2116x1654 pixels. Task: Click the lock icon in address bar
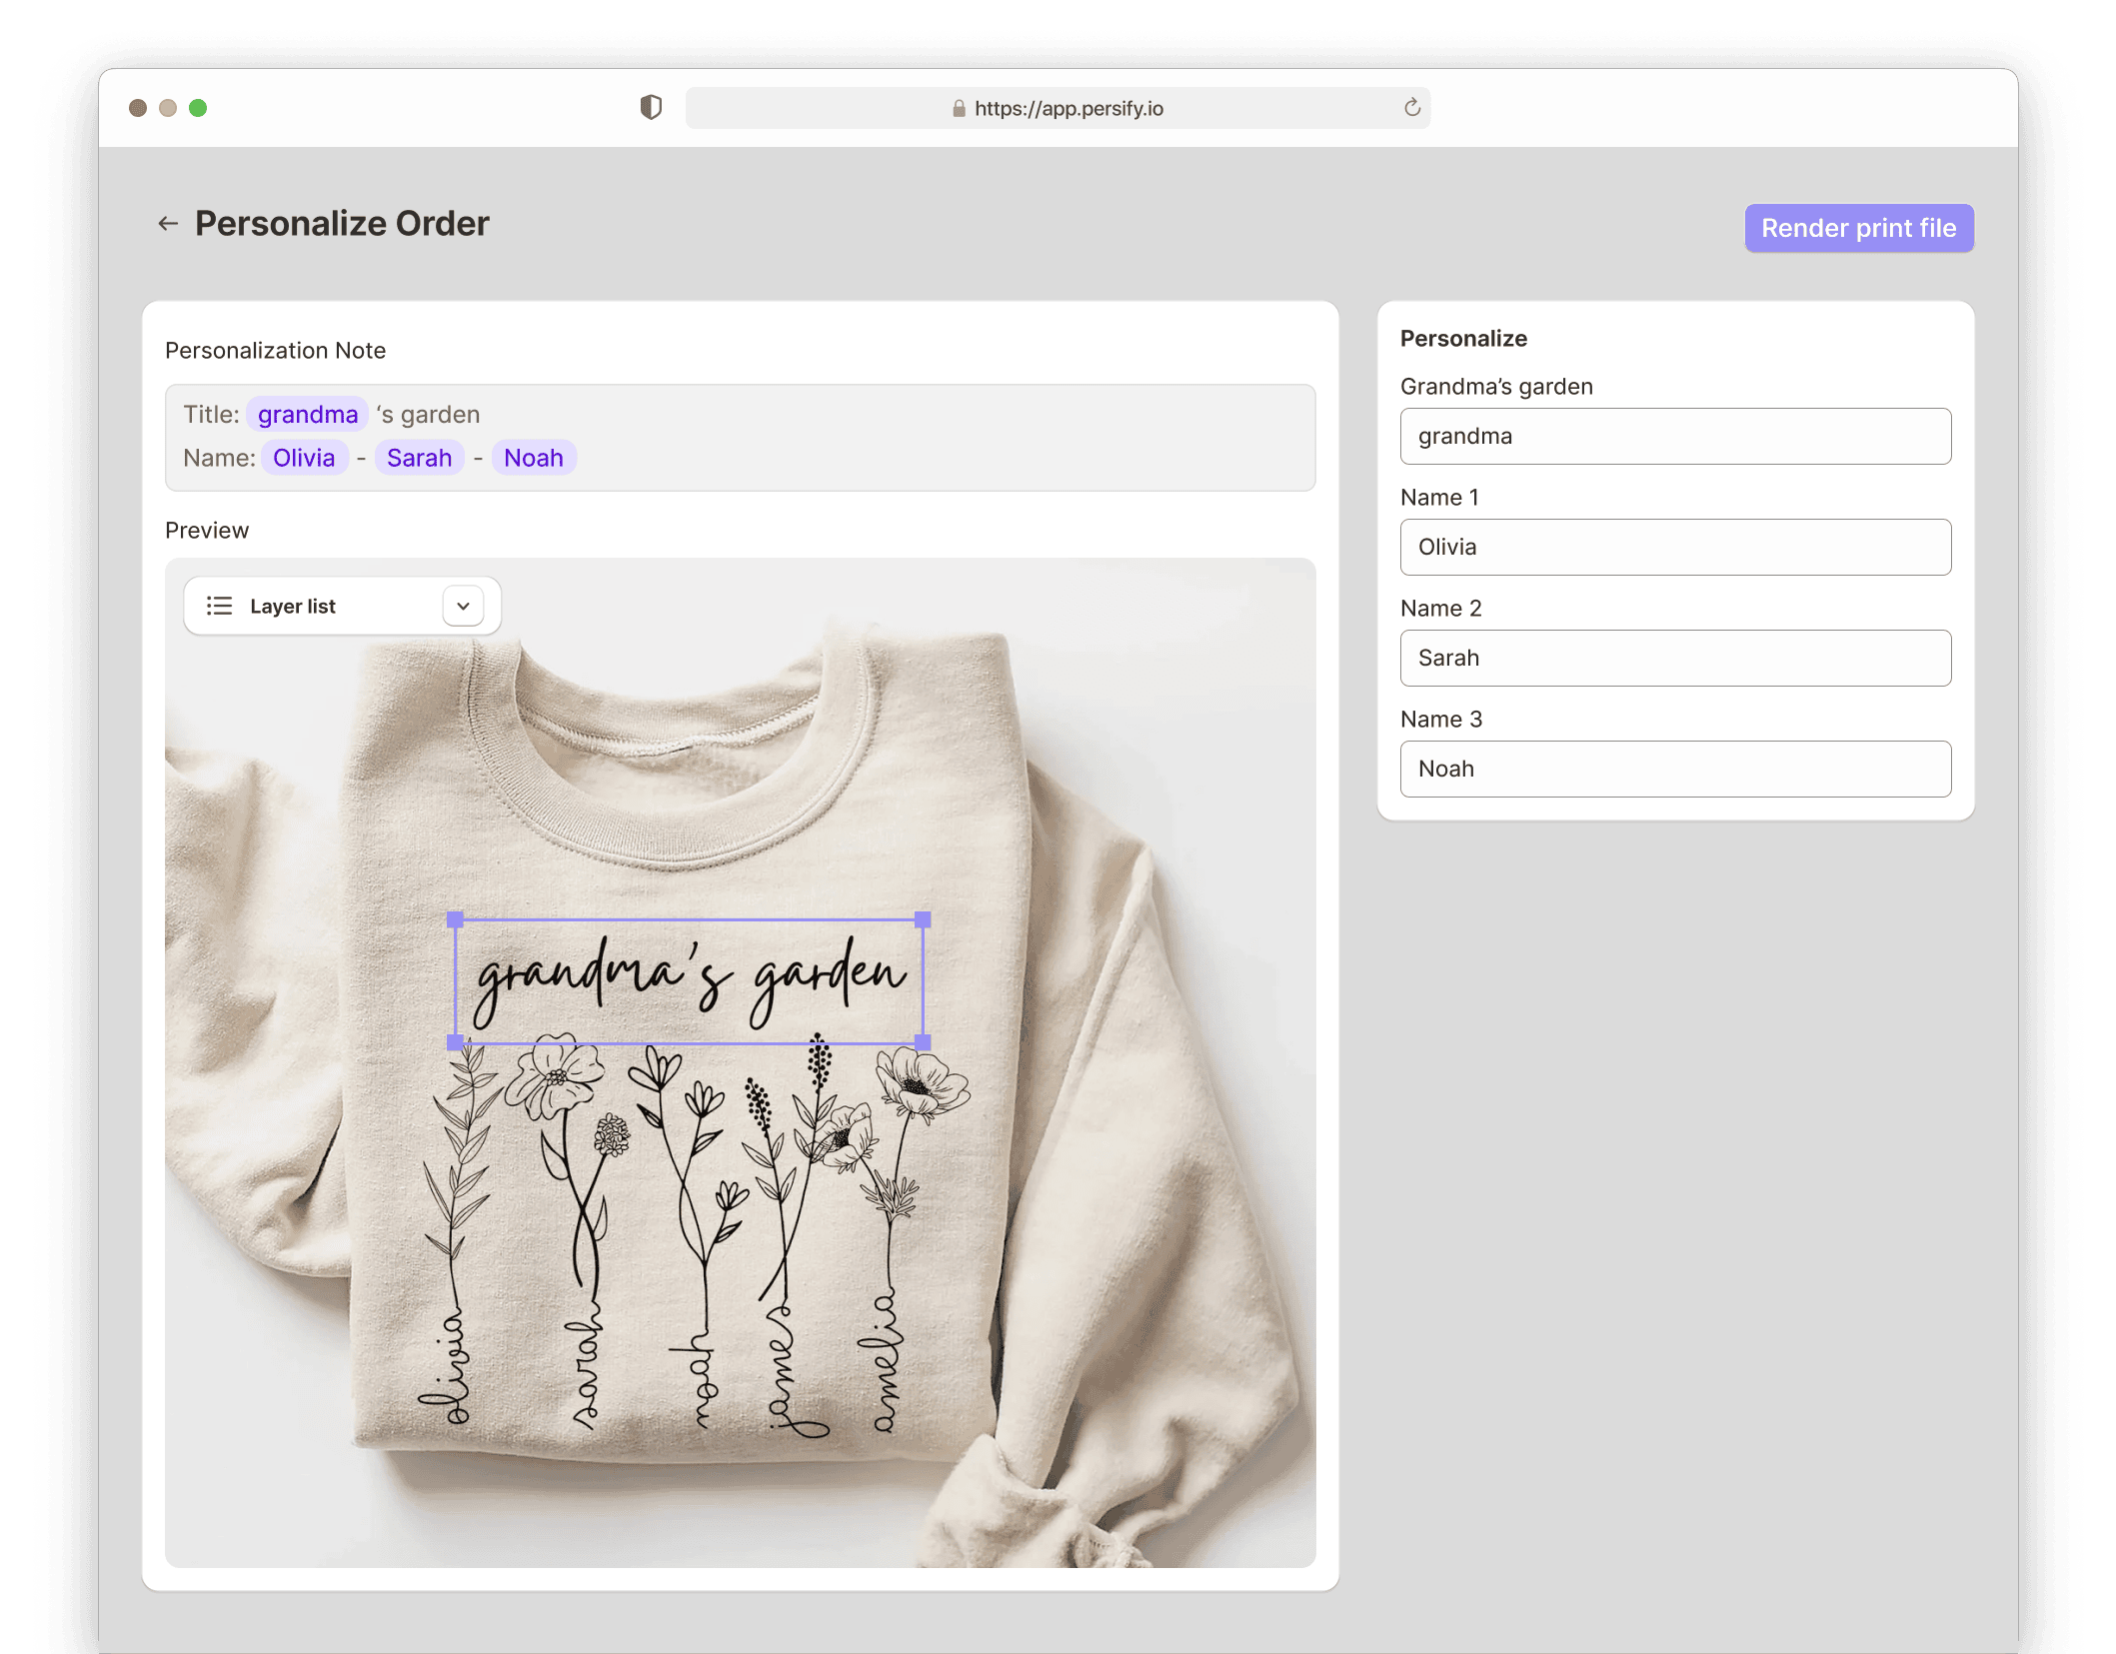pos(959,109)
